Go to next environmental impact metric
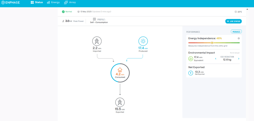 [239, 59]
